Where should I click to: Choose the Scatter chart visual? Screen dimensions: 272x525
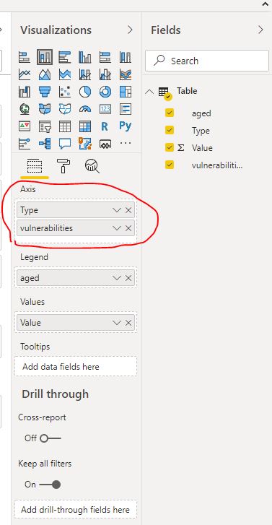click(x=64, y=92)
